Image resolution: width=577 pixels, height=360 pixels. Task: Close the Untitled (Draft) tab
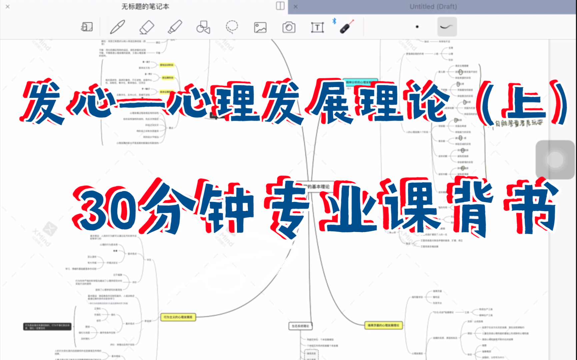pyautogui.click(x=296, y=6)
